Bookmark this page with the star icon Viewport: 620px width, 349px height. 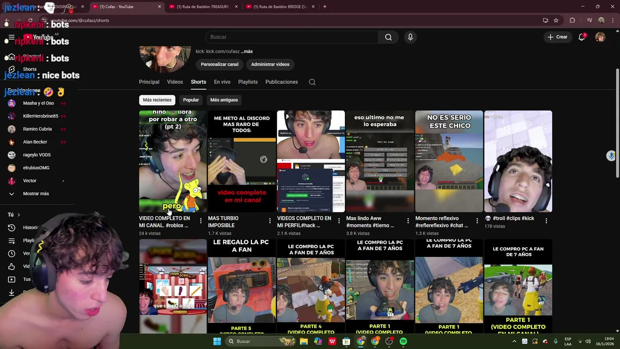pyautogui.click(x=556, y=20)
